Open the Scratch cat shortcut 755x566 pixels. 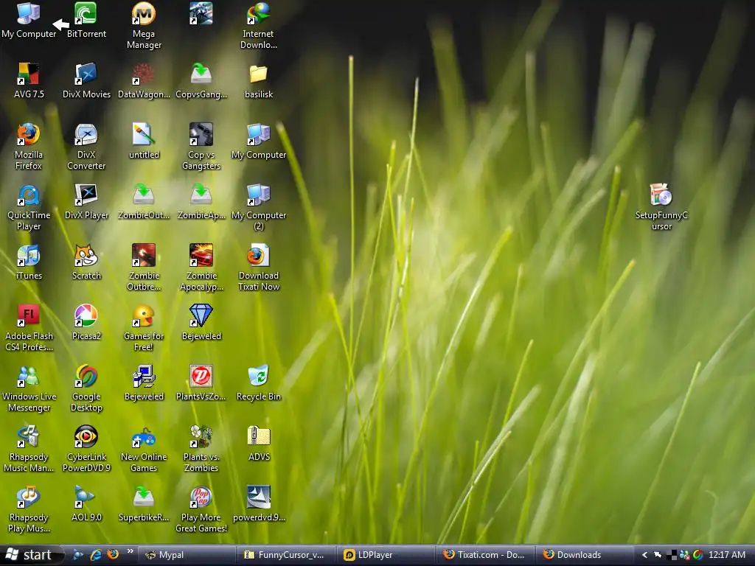86,262
